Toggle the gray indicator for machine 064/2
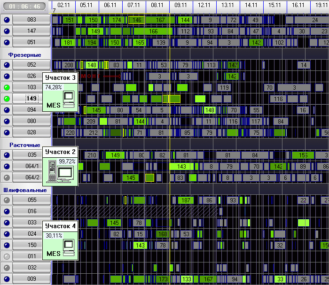329x285 pixels. [x=7, y=177]
